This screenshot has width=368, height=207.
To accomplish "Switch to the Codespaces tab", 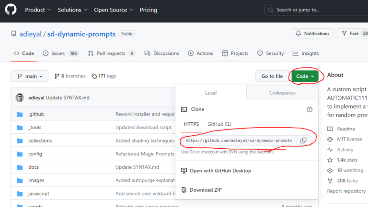I will coord(282,93).
